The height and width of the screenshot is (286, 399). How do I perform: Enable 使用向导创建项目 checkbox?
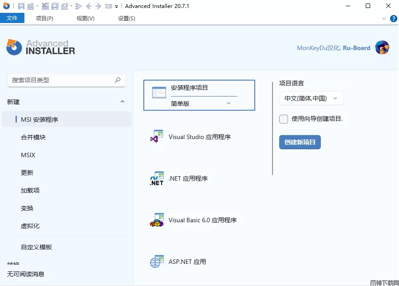(284, 119)
